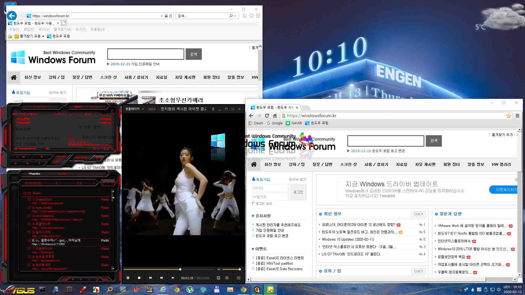525x295 pixels.
Task: Click the 다운로드하기 ad button
Action: (504, 190)
